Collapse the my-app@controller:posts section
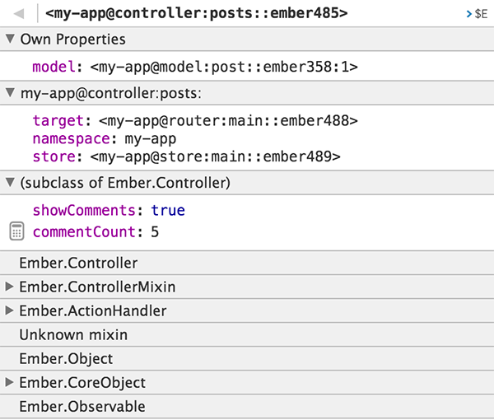Screen dimensions: 494x420 click(9, 93)
